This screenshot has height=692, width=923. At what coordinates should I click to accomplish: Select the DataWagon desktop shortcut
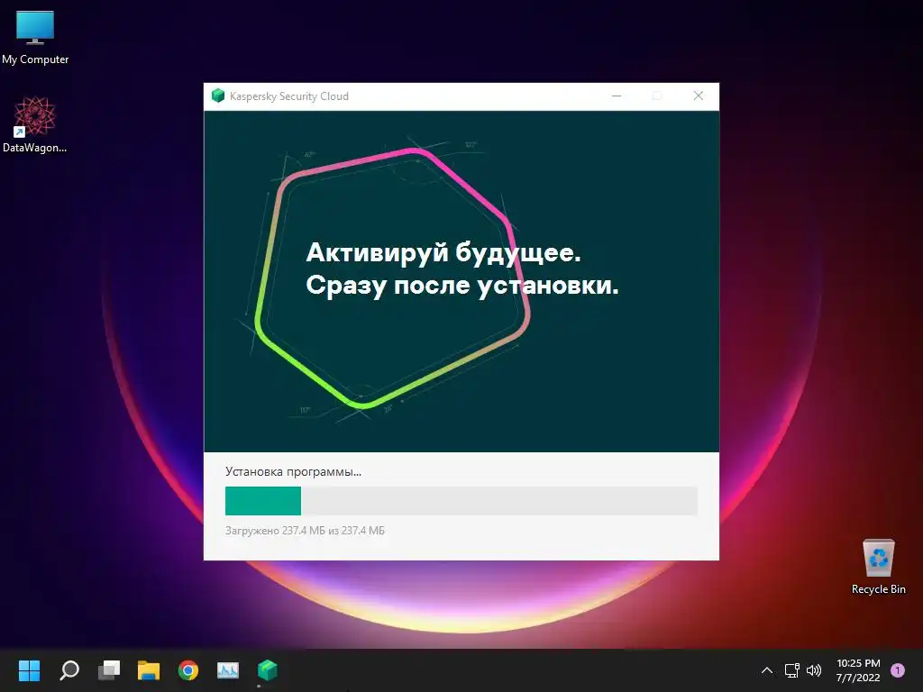[35, 124]
